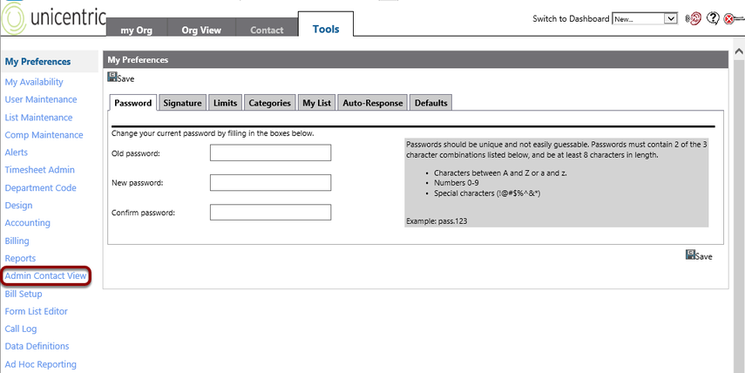The image size is (745, 373).
Task: Open Data Definitions link
Action: click(x=37, y=346)
